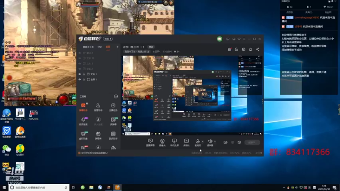Show the hidden 窗口 2 layer

[x=79, y=53]
